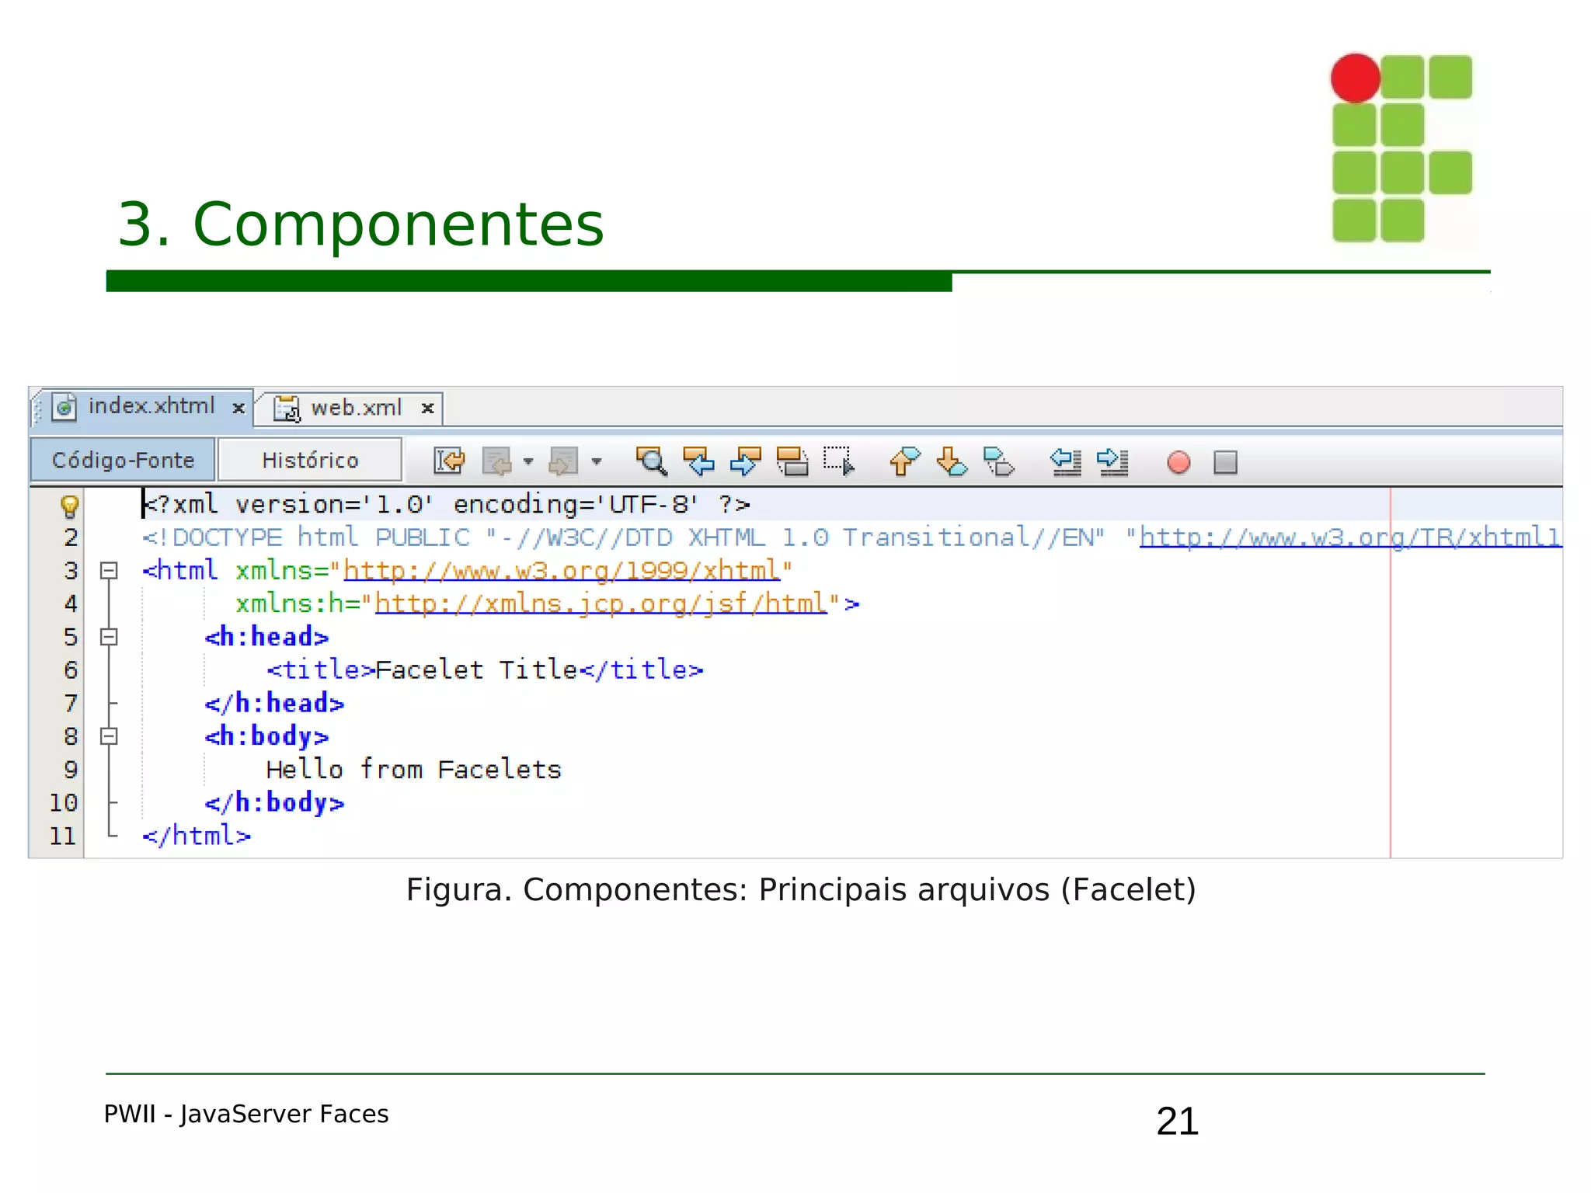The width and height of the screenshot is (1591, 1193).
Task: Open the http://xmlns.jcp.org/jsf/html link
Action: pos(601,603)
